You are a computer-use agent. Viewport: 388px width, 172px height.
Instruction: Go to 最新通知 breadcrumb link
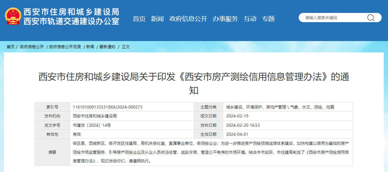[x=107, y=47]
